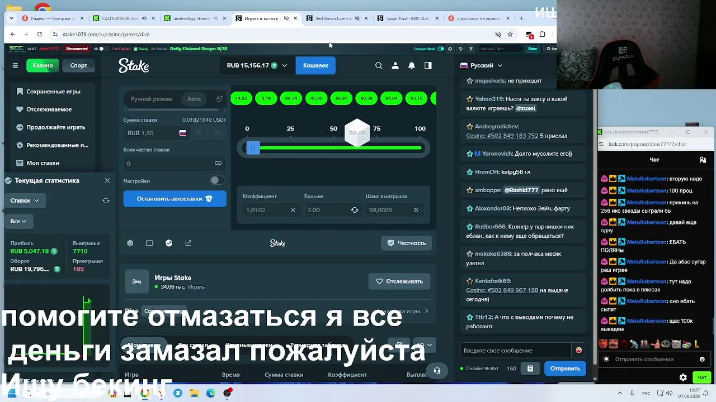Toggle the AR switch

tap(103, 49)
